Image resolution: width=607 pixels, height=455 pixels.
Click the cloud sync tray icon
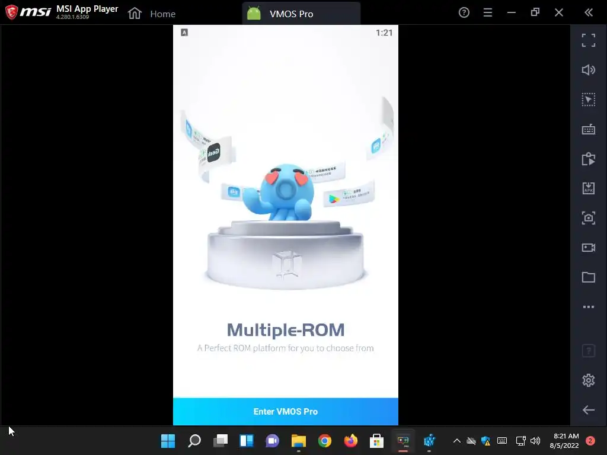click(471, 441)
